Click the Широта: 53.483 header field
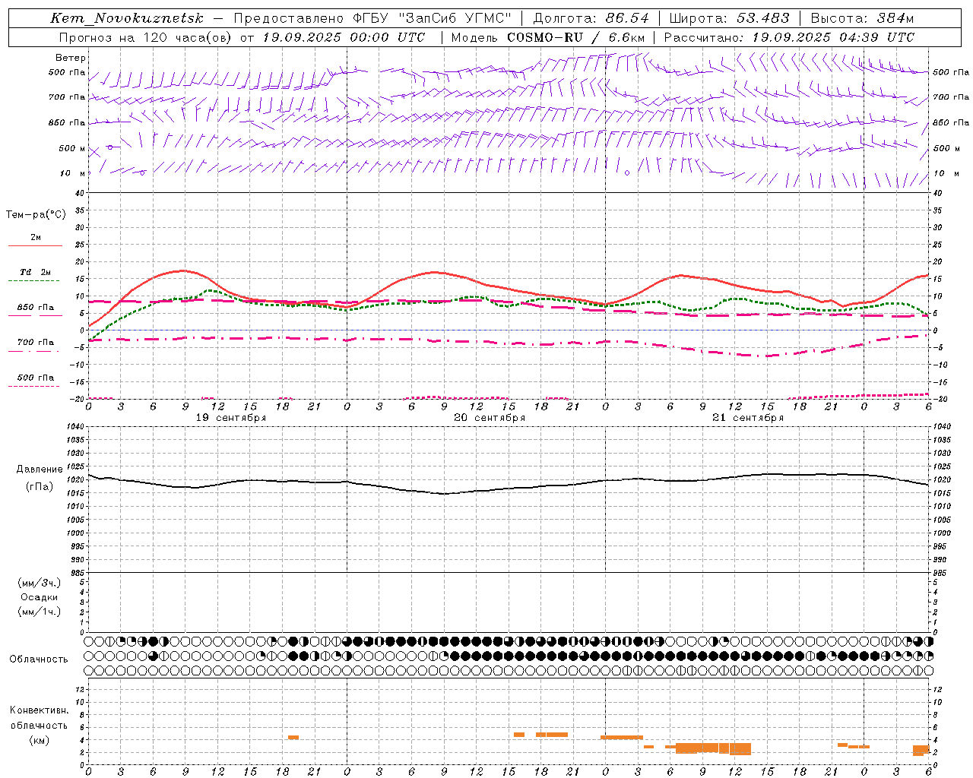973x778 pixels. (x=729, y=18)
